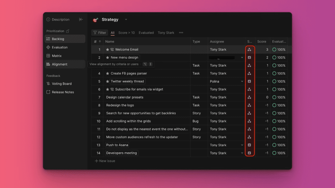335x188 pixels.
Task: Open the three-dot more views menu
Action: tap(181, 33)
